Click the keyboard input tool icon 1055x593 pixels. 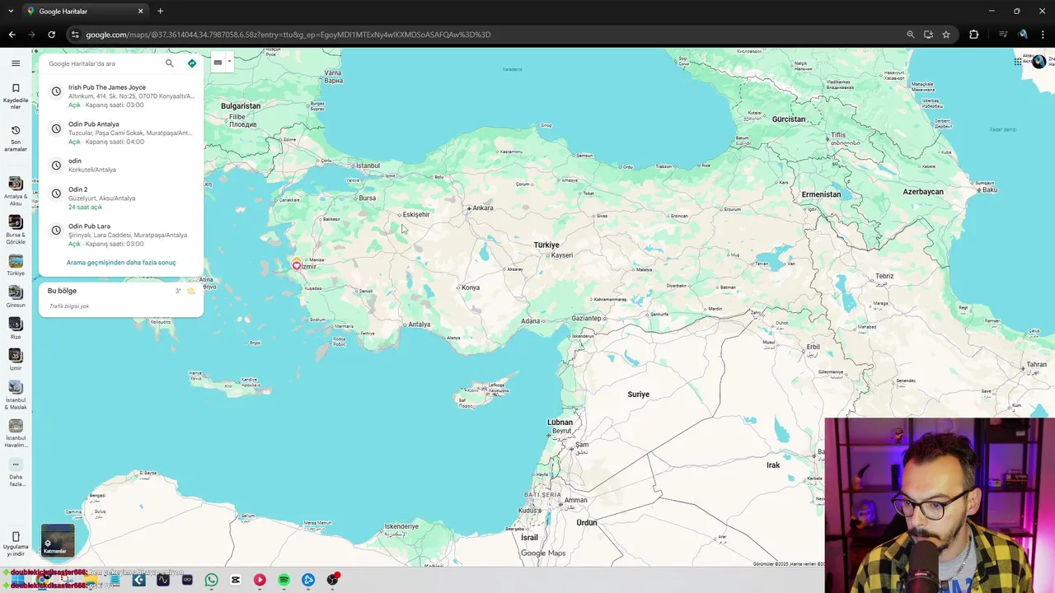tap(218, 62)
